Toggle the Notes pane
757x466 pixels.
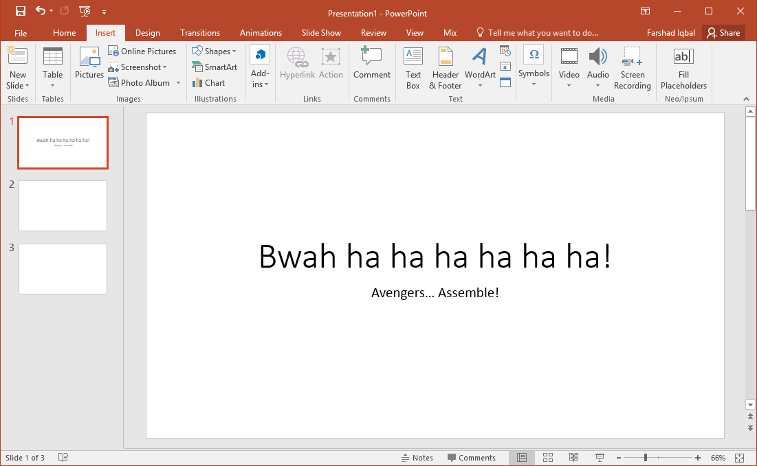coord(417,458)
